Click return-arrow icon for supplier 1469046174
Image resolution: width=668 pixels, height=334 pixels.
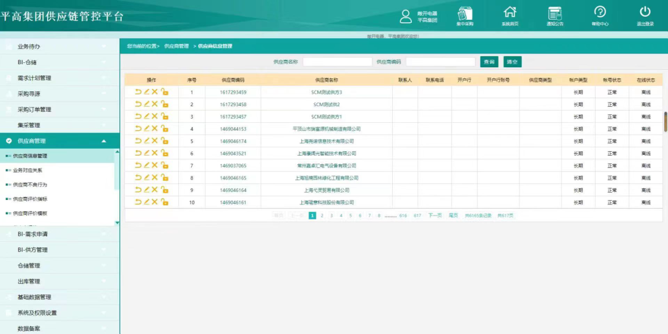click(x=138, y=141)
